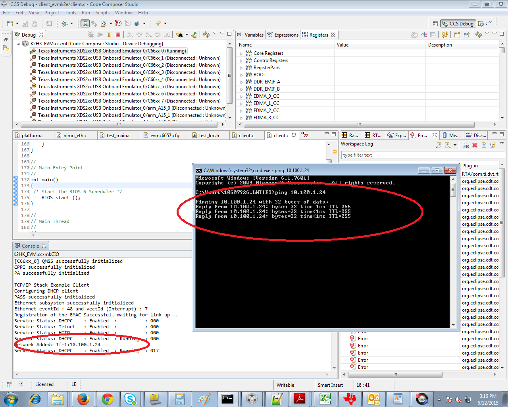Click the Collapse All icon in Registers view

point(433,35)
